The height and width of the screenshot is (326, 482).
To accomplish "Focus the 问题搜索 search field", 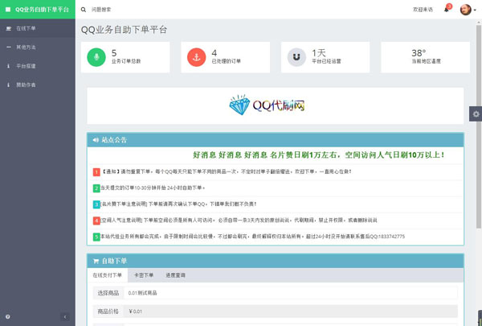I will 101,10.
